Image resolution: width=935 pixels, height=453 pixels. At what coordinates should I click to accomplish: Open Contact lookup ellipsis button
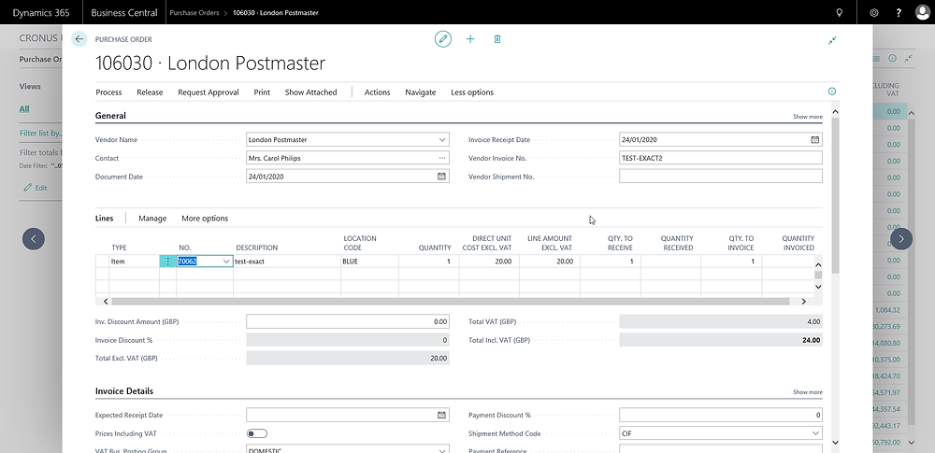[x=442, y=158]
